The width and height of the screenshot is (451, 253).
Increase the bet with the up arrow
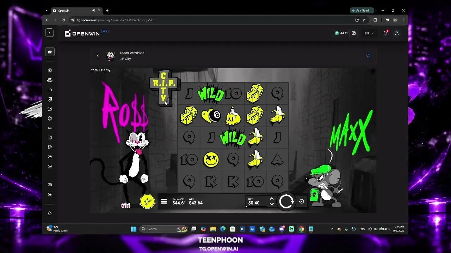pos(272,199)
